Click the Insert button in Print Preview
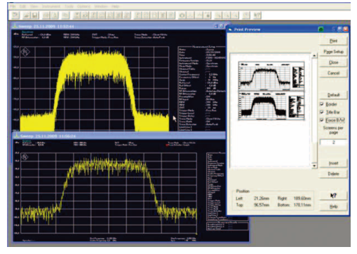This screenshot has height=254, width=357. coord(333,163)
